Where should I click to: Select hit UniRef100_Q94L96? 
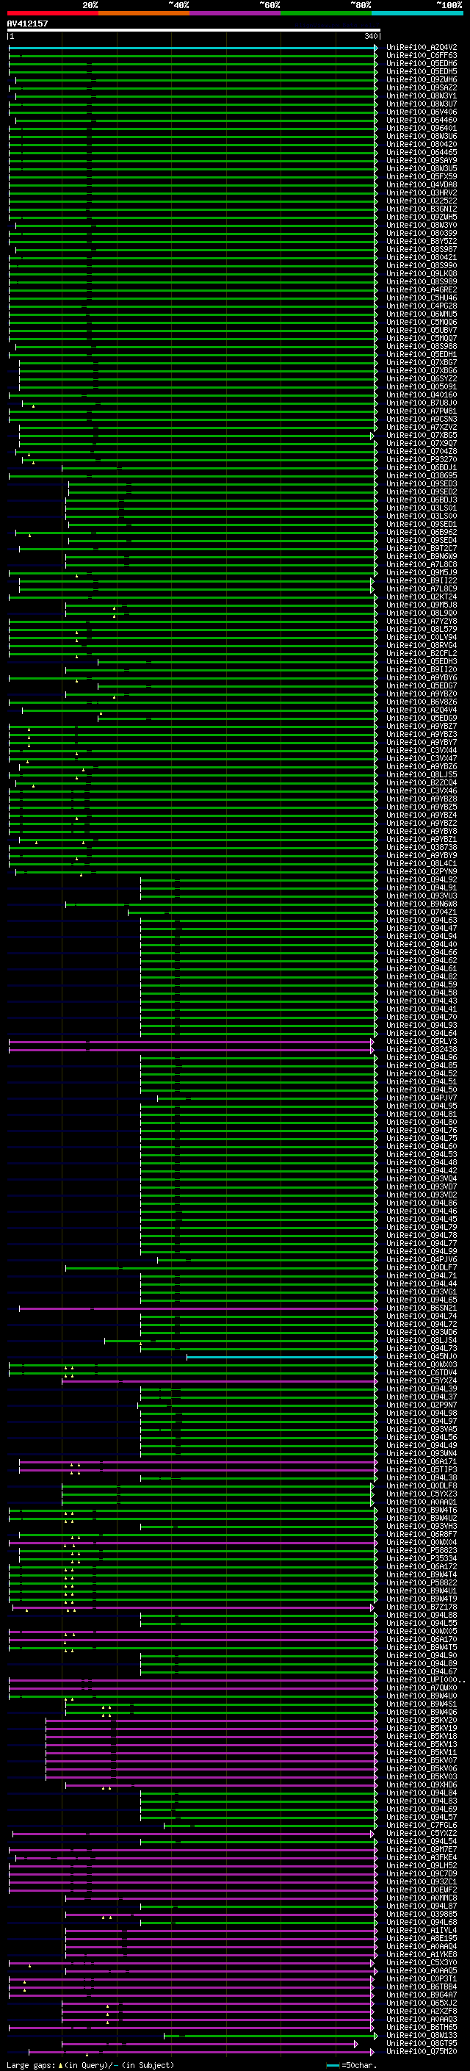422,1057
